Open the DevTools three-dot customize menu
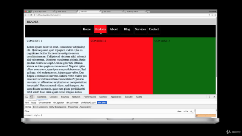242x136 pixels. coord(209,97)
